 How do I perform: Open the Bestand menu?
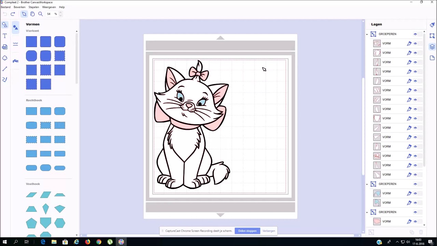point(5,7)
